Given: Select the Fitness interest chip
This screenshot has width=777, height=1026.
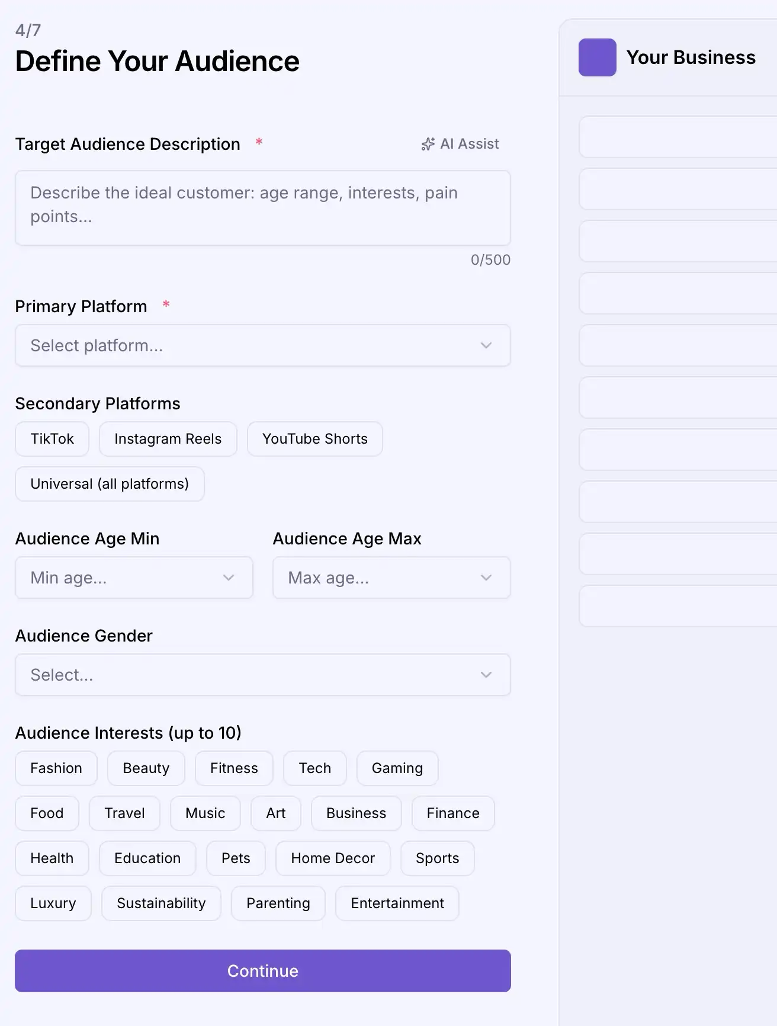Looking at the screenshot, I should pos(234,768).
